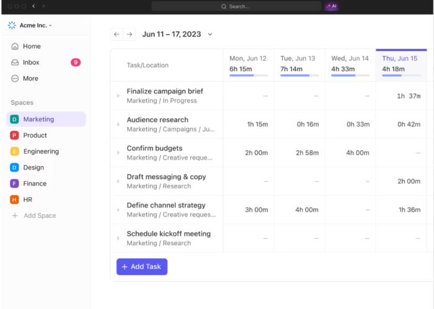Expand the Confirm budgets task row

point(118,153)
